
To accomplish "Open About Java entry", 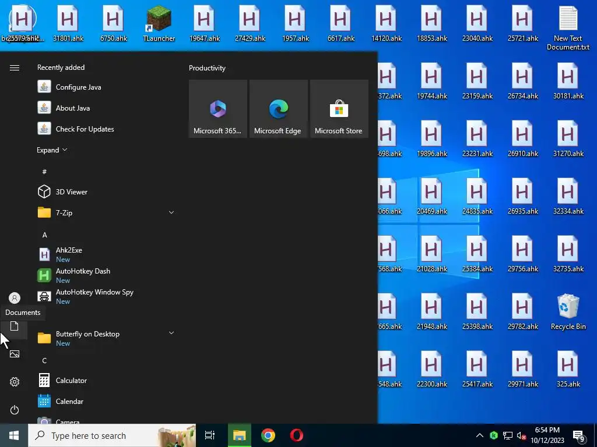I will [x=107, y=108].
